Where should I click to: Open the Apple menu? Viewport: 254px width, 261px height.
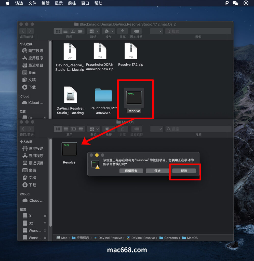(8, 3)
